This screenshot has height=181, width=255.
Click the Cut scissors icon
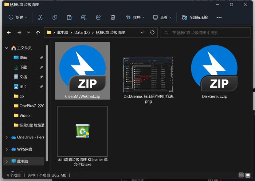tap(40, 17)
